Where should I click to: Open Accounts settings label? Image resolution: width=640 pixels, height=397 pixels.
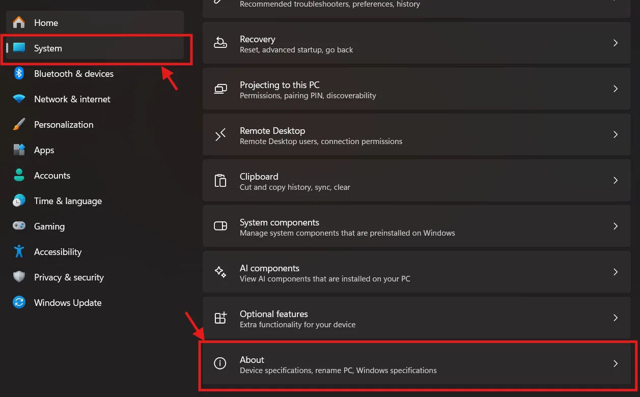pos(52,176)
